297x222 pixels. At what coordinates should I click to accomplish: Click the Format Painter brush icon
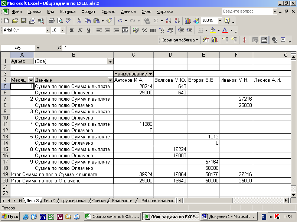(109, 21)
